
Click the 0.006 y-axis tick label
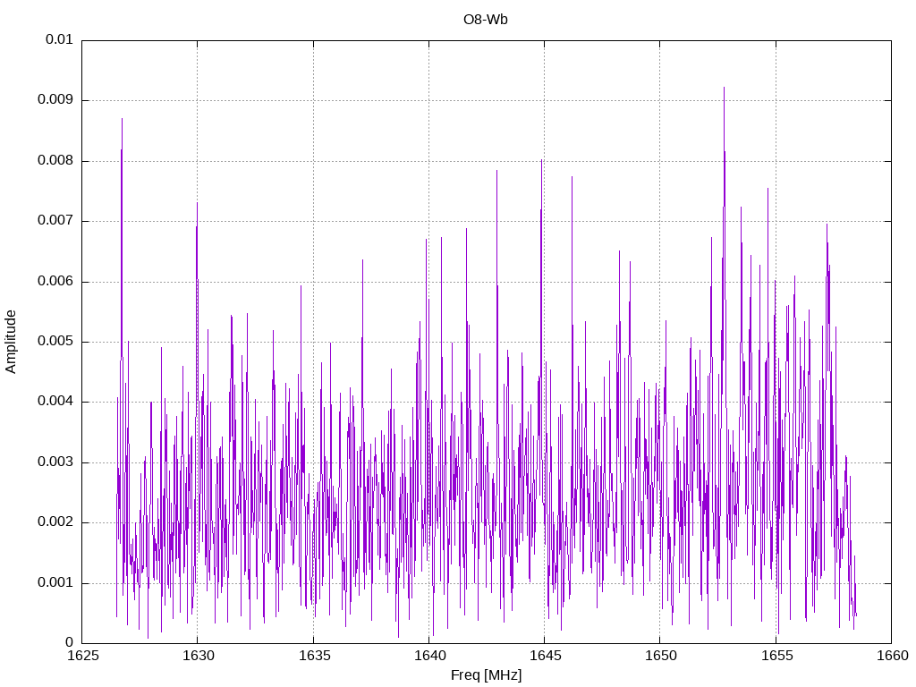click(x=55, y=281)
